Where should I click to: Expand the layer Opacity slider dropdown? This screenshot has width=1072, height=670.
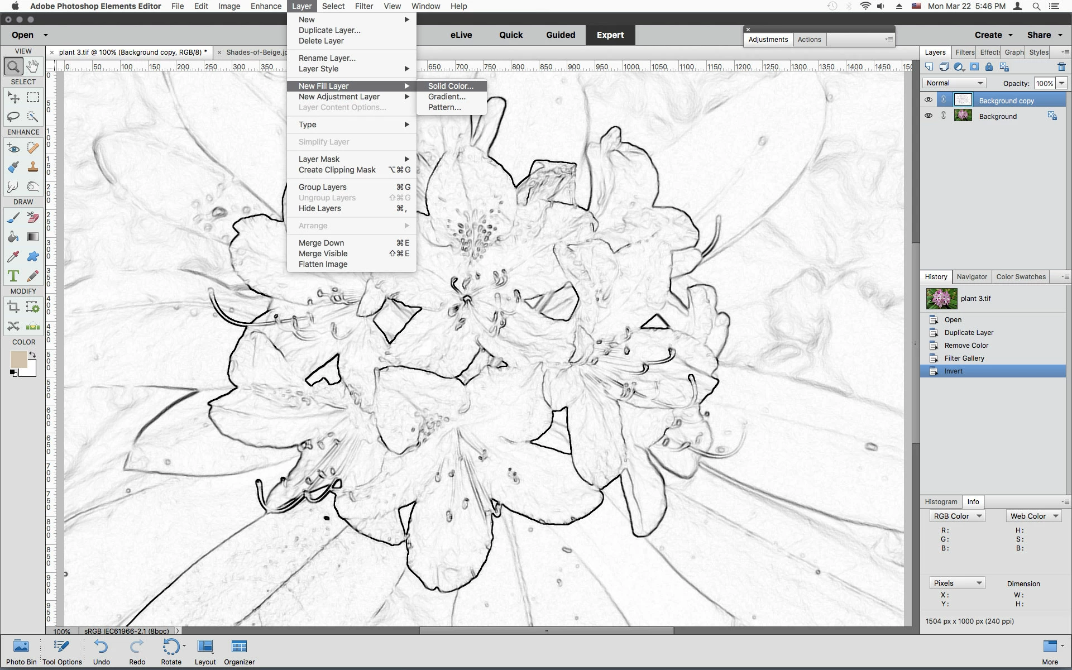1061,83
